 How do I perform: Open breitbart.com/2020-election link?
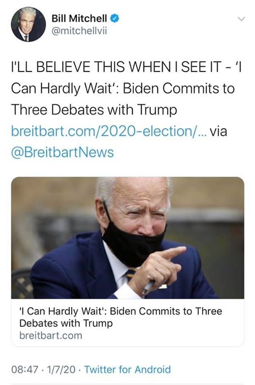109,131
